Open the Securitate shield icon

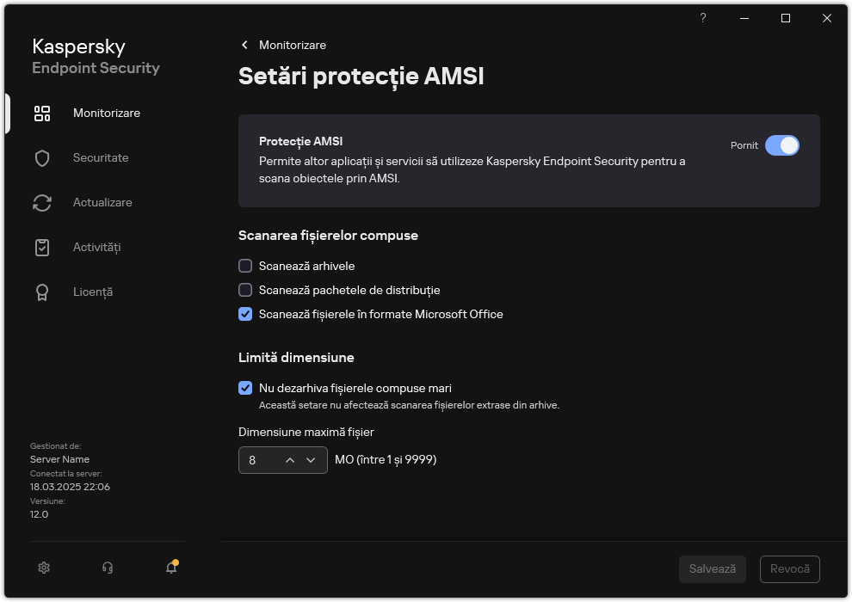pyautogui.click(x=41, y=157)
